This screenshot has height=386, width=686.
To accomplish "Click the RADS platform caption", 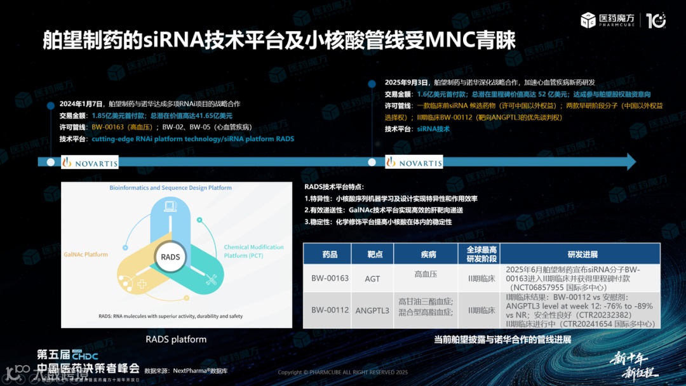I will point(176,340).
